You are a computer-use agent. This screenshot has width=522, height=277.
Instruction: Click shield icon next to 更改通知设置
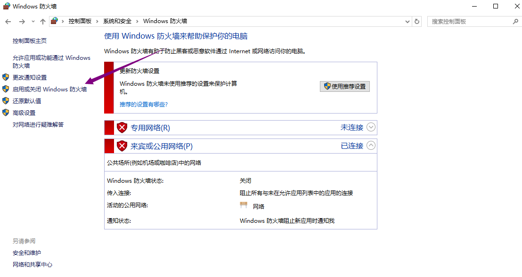click(6, 77)
